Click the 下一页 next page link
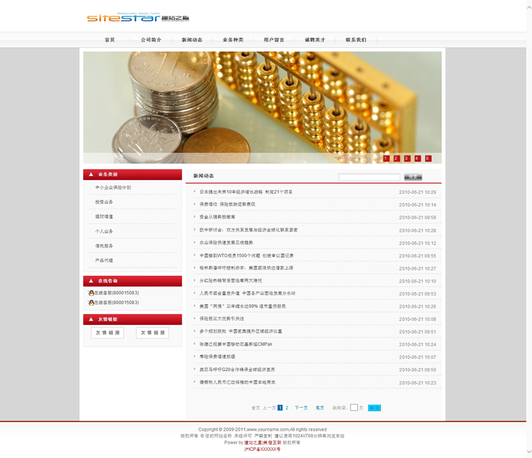The height and width of the screenshot is (458, 532). pos(301,407)
